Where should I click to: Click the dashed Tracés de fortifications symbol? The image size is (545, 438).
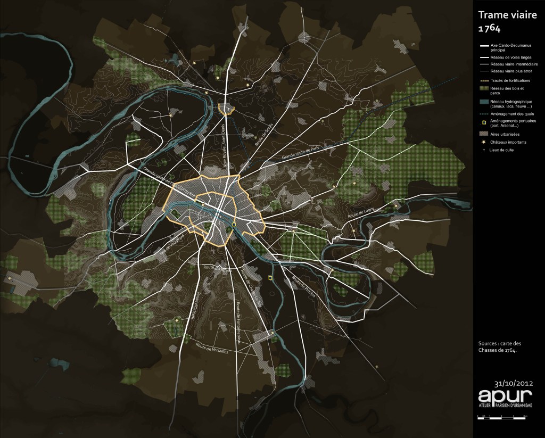point(483,80)
